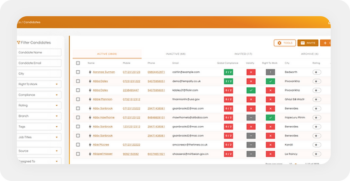Click the star rating icon for Abie Mccree
Screen dimensions: 350x181
point(316,145)
